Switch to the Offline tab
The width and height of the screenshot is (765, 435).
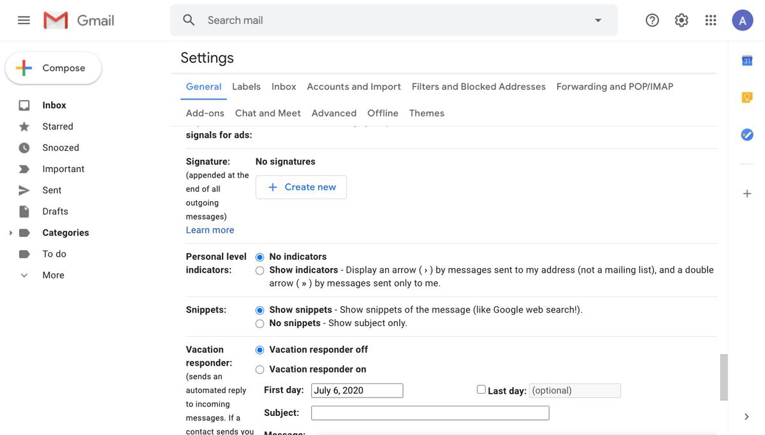[382, 113]
